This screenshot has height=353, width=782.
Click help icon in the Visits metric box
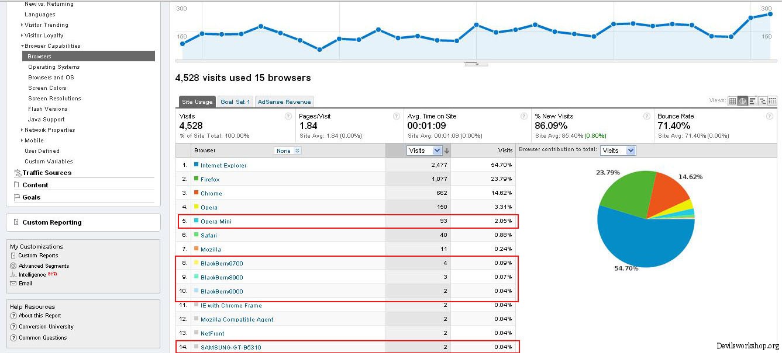coord(288,116)
